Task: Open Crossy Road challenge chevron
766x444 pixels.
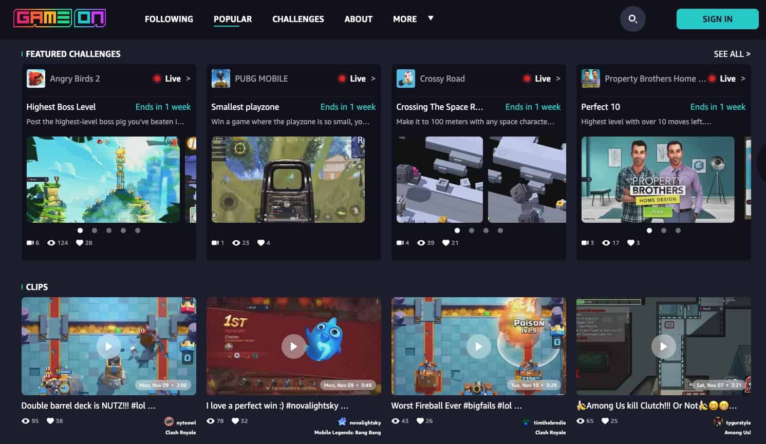Action: (x=558, y=79)
